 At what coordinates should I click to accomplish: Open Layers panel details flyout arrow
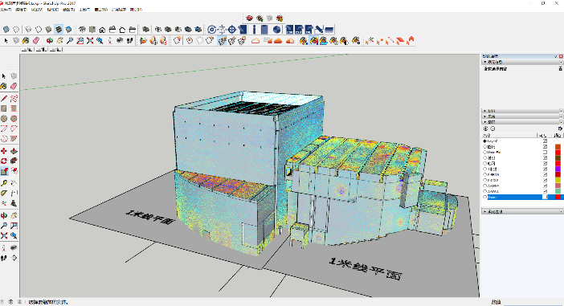(x=560, y=129)
